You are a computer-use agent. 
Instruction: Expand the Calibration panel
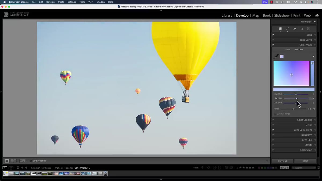(x=315, y=150)
